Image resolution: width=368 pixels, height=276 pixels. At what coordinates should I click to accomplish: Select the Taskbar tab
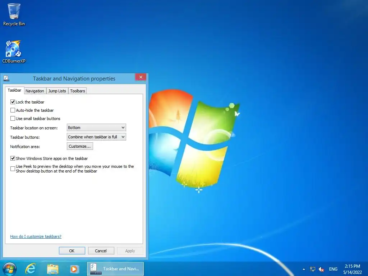coord(14,90)
